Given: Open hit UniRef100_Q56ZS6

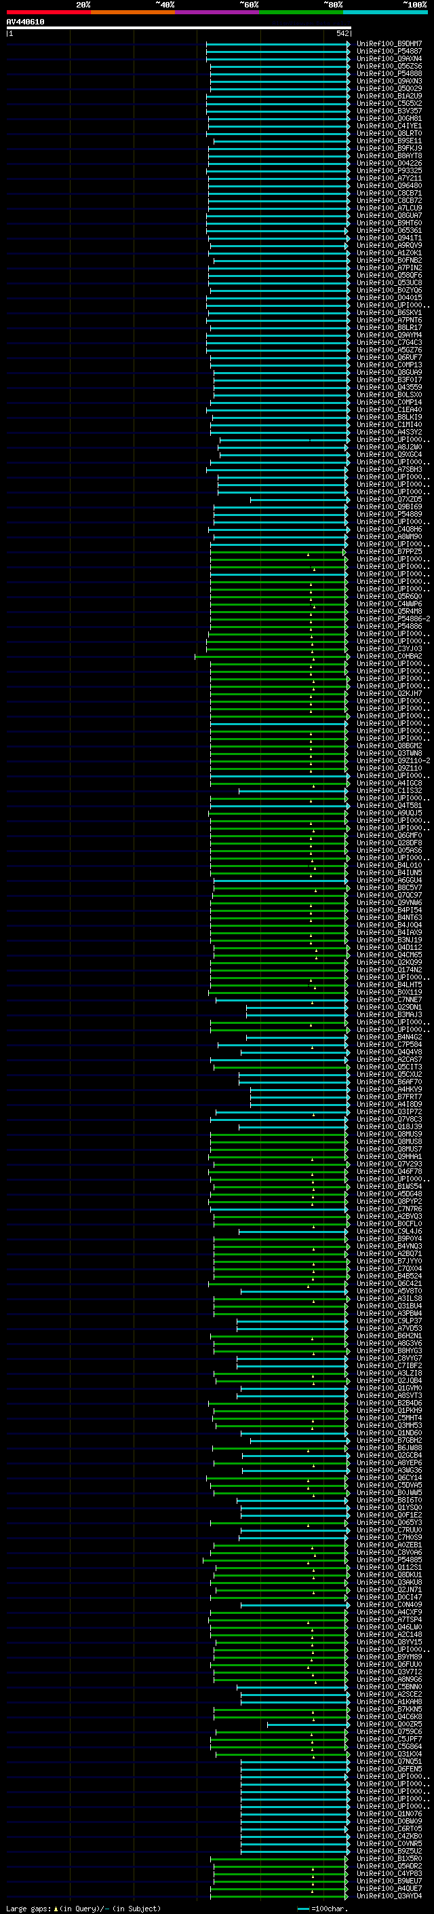Looking at the screenshot, I should [389, 66].
